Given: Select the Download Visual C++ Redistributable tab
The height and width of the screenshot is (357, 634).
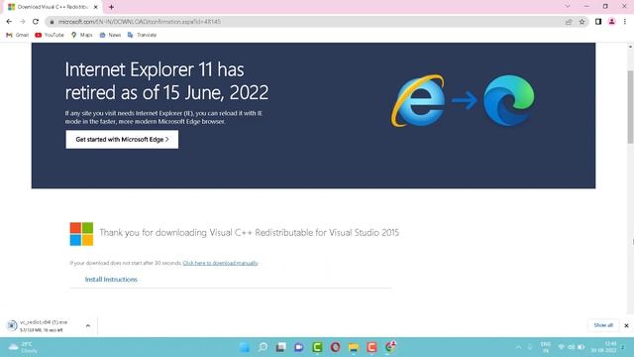Looking at the screenshot, I should (x=53, y=7).
